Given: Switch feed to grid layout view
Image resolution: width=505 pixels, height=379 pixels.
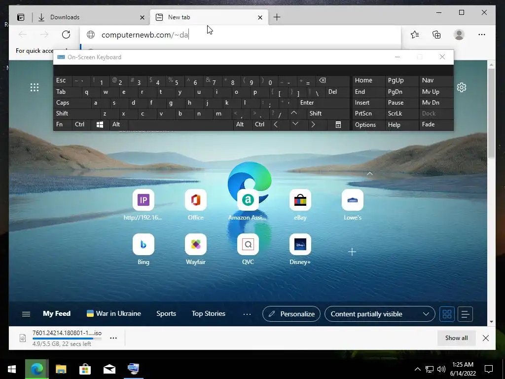Looking at the screenshot, I should click(447, 314).
